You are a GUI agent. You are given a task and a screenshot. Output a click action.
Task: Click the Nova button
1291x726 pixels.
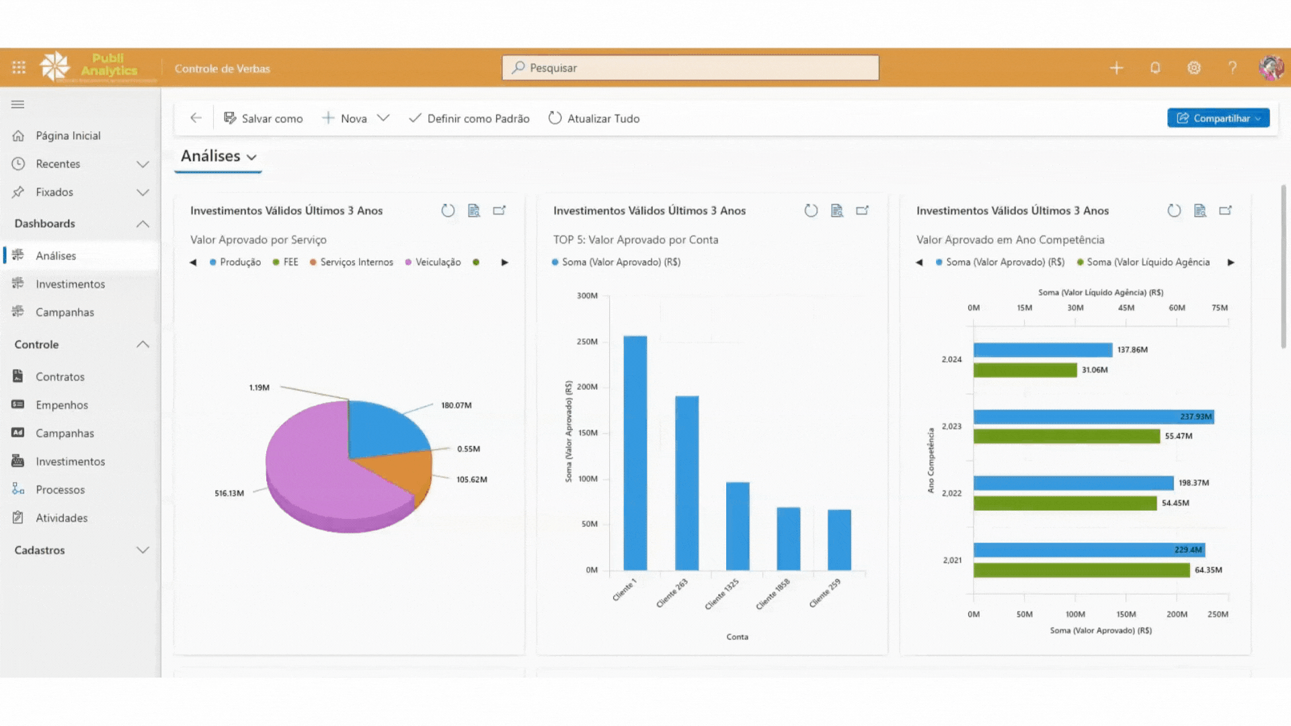(344, 118)
